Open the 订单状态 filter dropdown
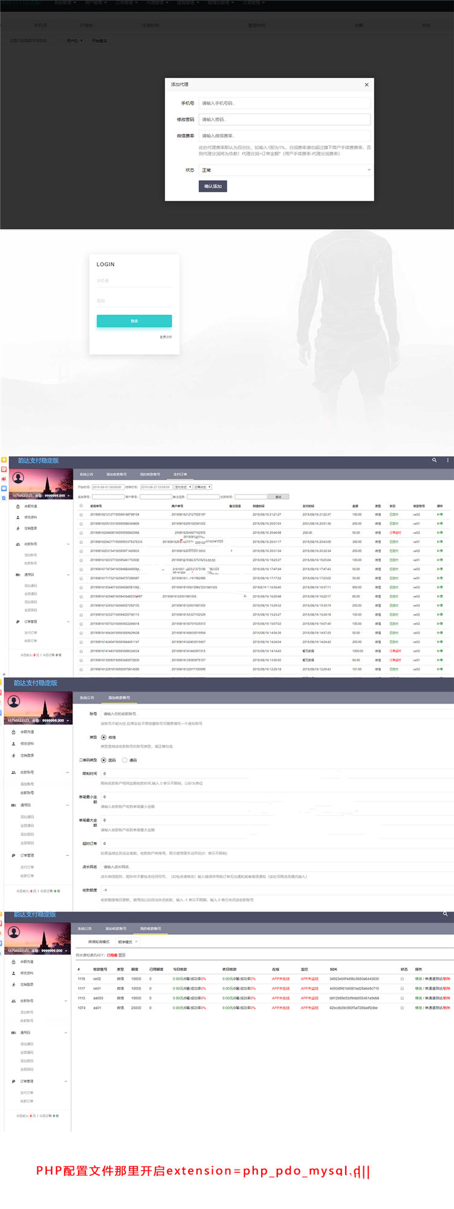 pyautogui.click(x=202, y=487)
